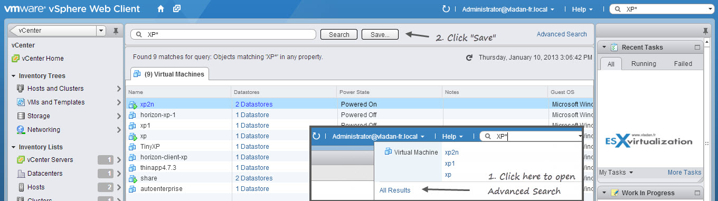Click the vCenter Home icon

tap(16, 59)
